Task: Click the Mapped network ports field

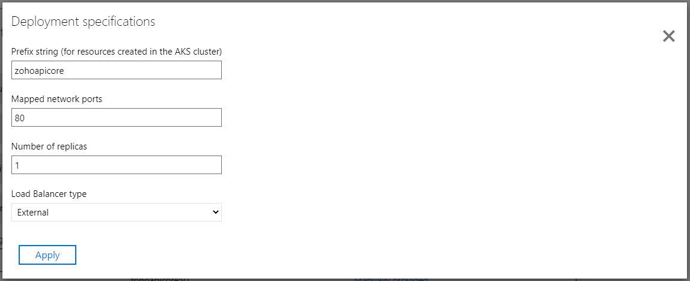Action: (x=117, y=118)
